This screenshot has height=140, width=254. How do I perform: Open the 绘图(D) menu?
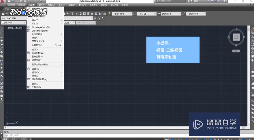[72, 5]
